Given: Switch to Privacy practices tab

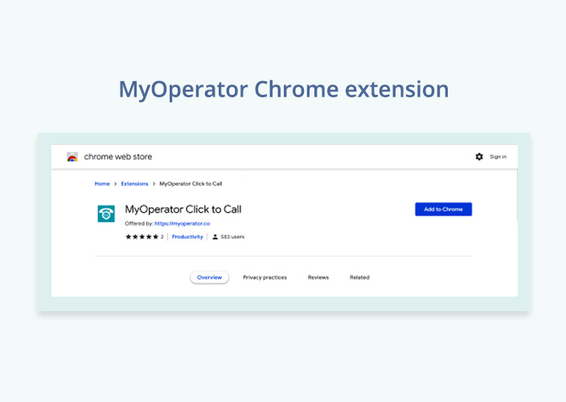Looking at the screenshot, I should (265, 277).
